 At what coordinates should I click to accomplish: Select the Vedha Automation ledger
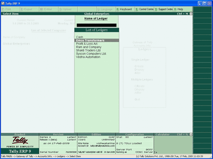click(x=97, y=57)
